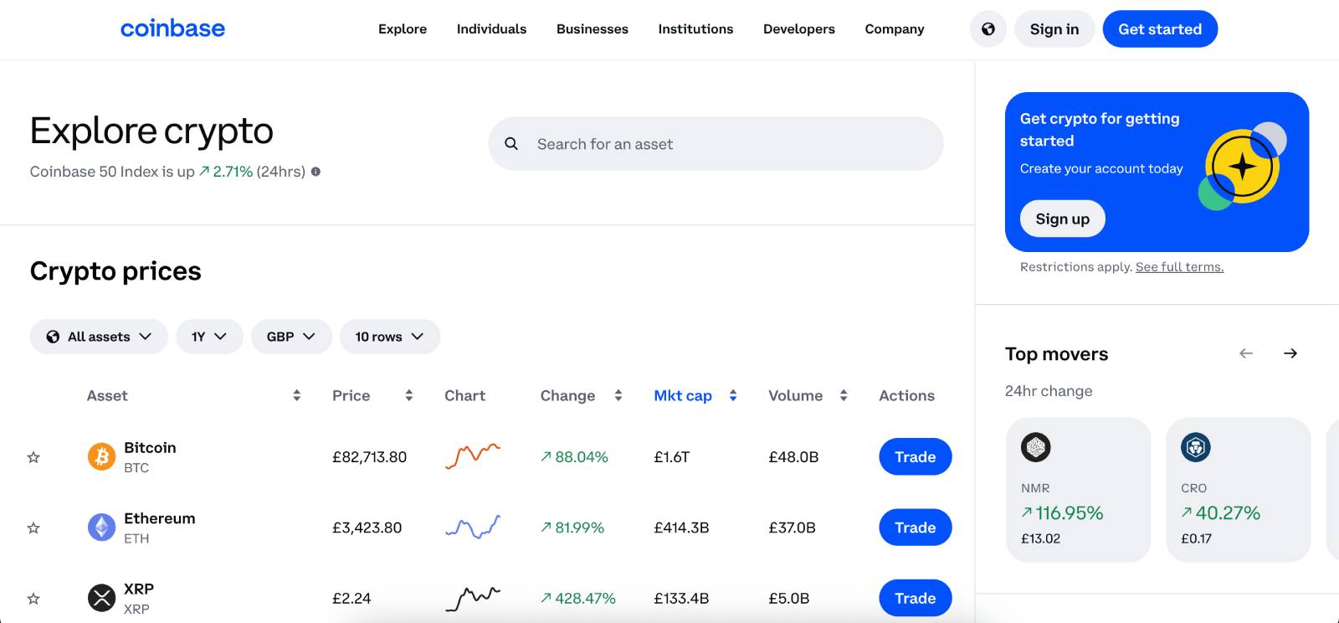This screenshot has width=1339, height=623.
Task: Click the Ethereum asset name
Action: [x=160, y=518]
